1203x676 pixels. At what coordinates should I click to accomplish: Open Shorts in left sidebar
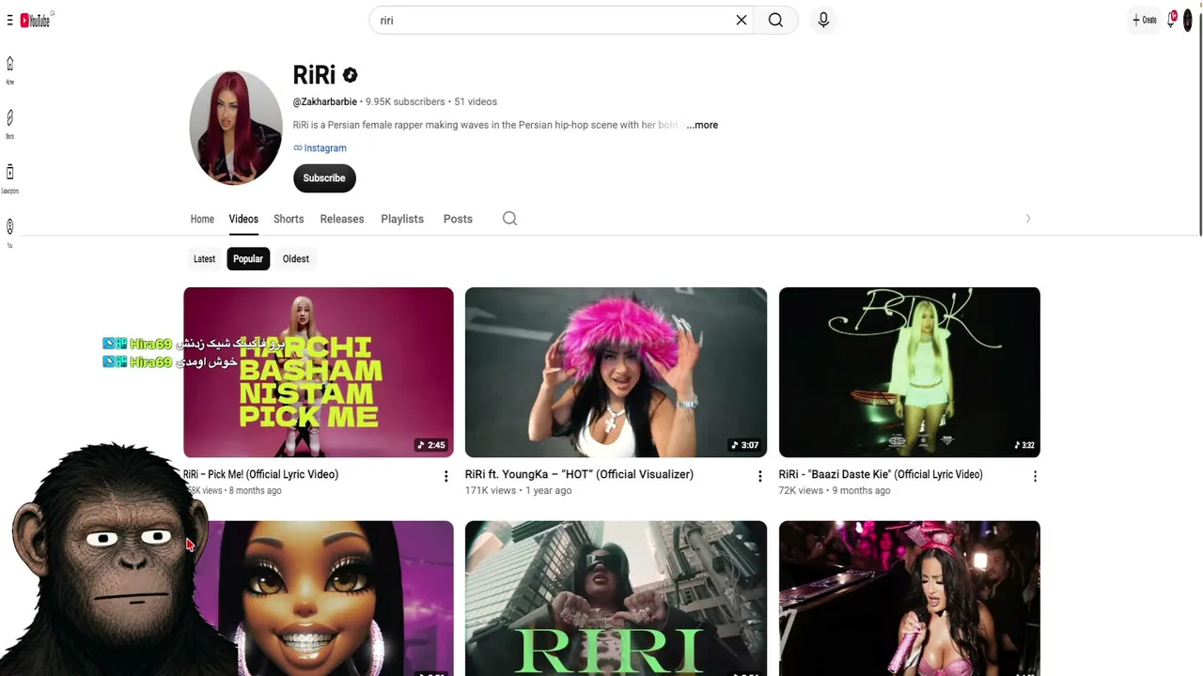pos(10,124)
